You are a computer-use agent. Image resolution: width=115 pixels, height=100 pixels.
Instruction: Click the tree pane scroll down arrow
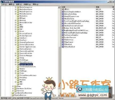tap(59, 95)
